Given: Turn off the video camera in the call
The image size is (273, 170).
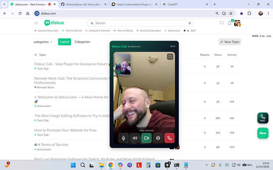Looking at the screenshot, I should point(146,138).
